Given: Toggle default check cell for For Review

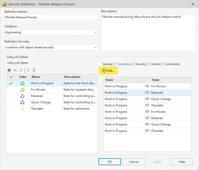Looking at the screenshot, I should 10,90.
